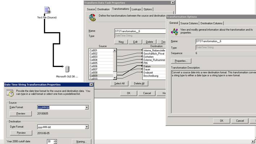Click the destination date format Preview button
Image resolution: width=256 pixels, height=144 pixels.
coord(21,133)
